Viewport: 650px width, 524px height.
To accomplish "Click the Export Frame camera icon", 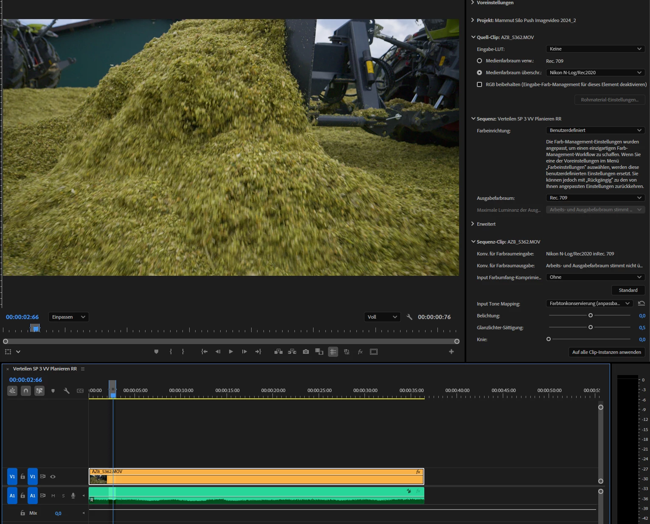I will (x=305, y=352).
